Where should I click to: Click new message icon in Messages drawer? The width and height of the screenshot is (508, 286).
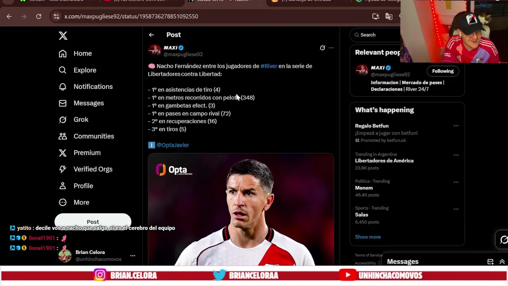pyautogui.click(x=491, y=262)
